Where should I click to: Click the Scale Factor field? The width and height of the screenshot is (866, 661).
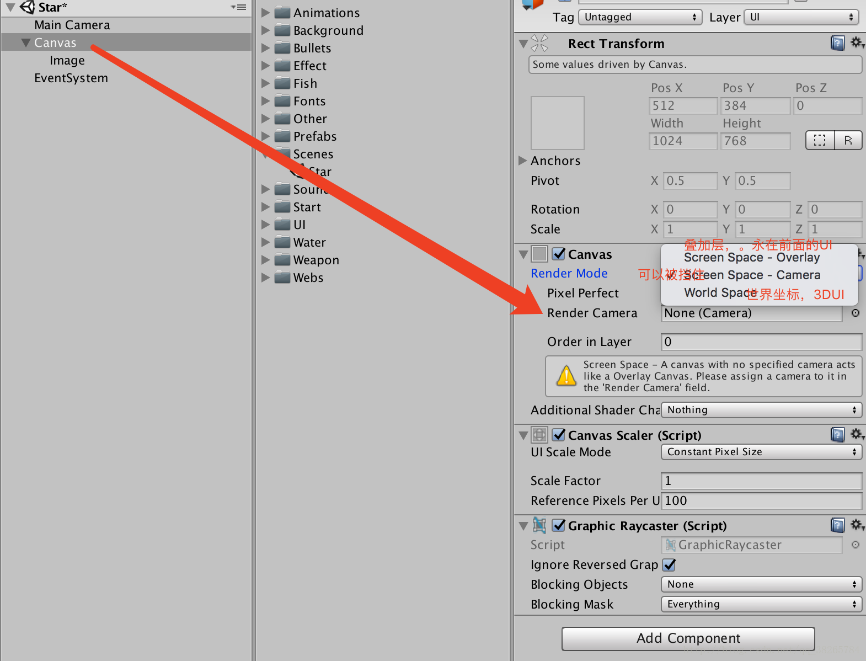click(761, 481)
